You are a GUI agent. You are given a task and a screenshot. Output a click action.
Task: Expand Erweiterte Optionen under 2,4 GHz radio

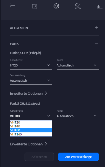(28, 93)
